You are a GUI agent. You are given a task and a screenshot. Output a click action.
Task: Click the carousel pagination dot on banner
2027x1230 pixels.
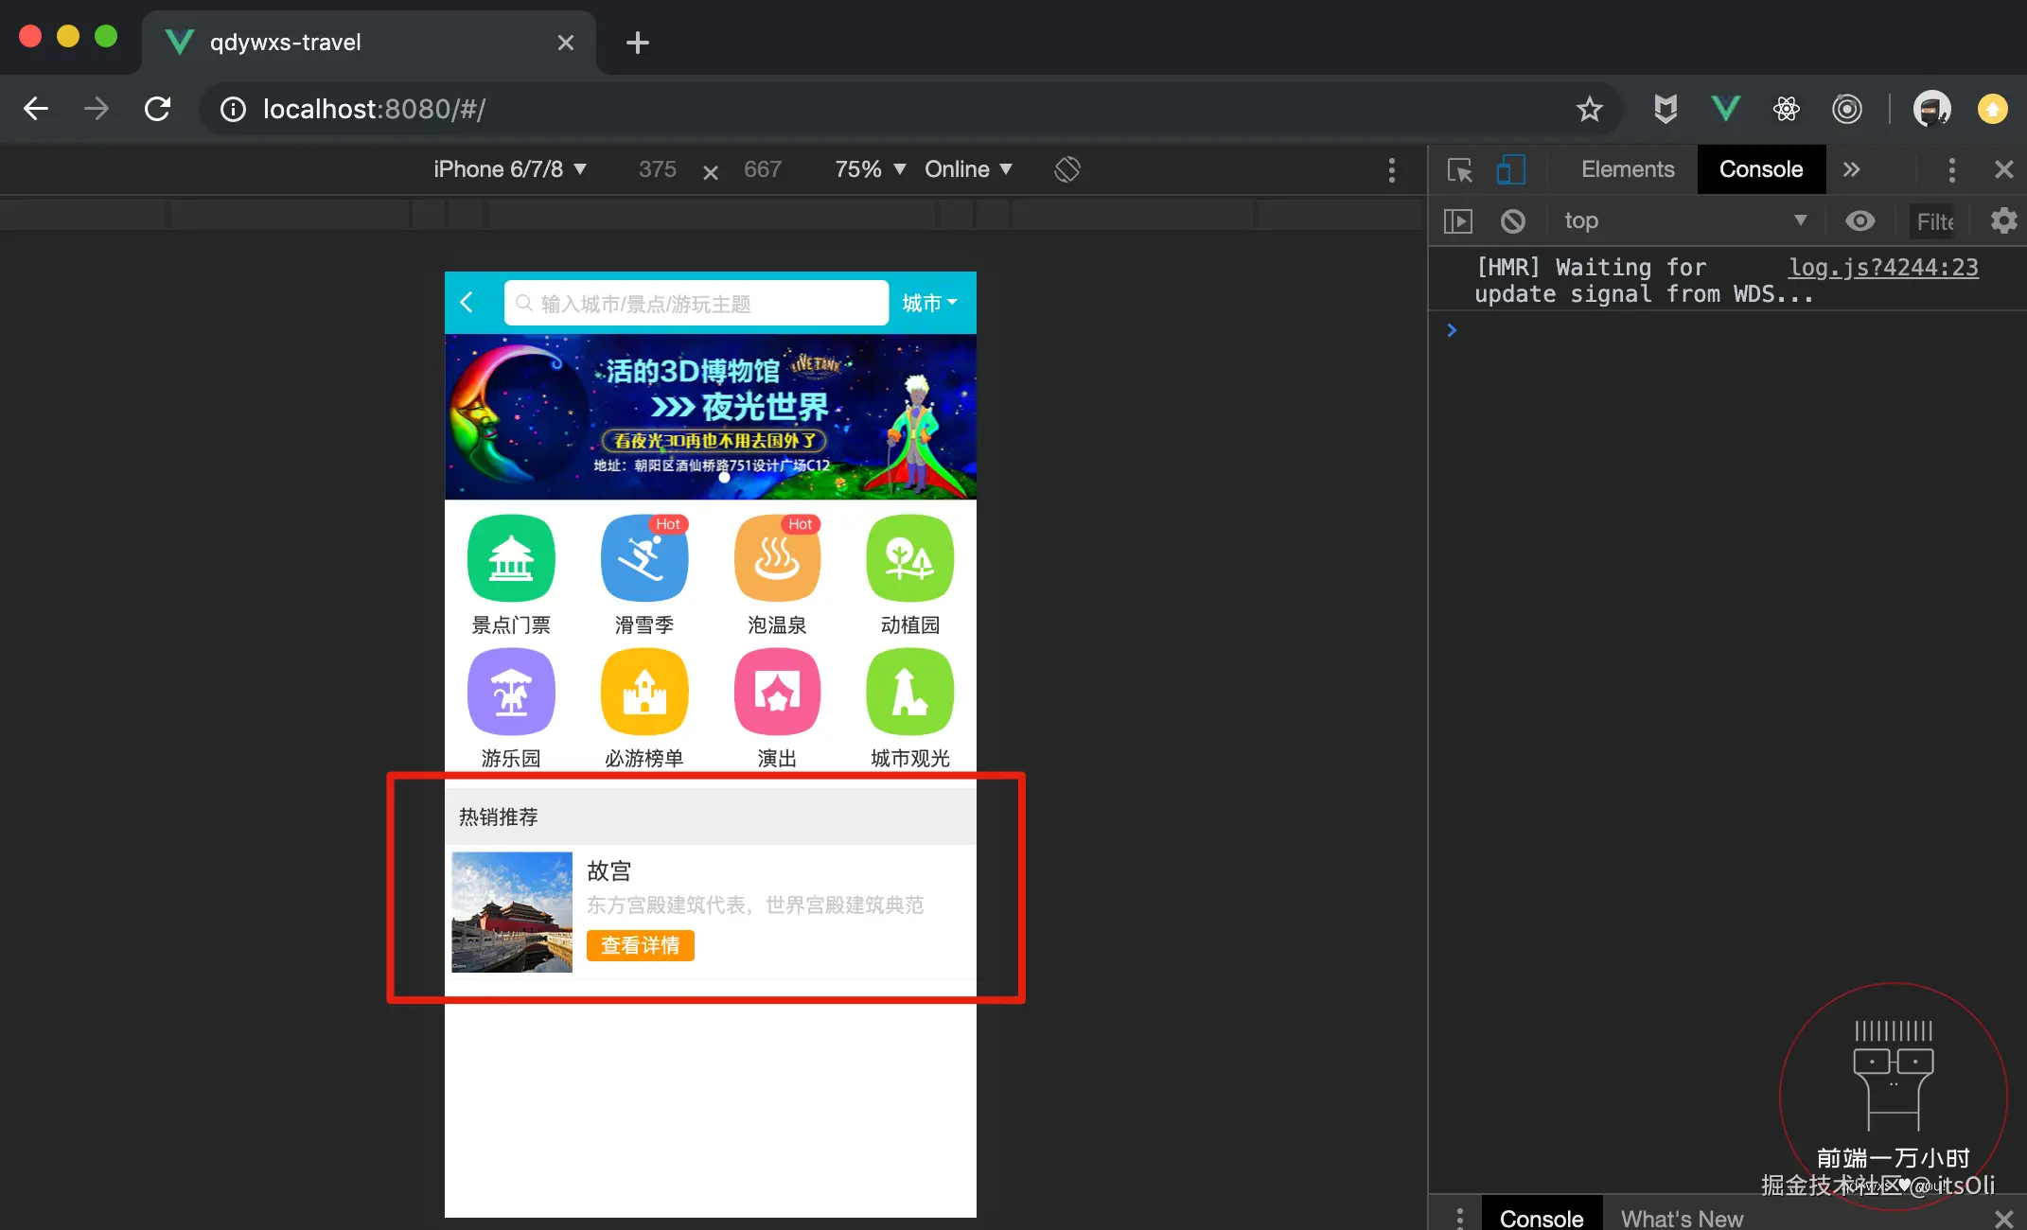point(724,478)
